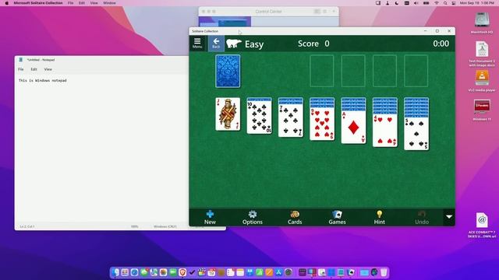The image size is (499, 280).
Task: Click the Focus moon icon in menu bar
Action: [397, 3]
